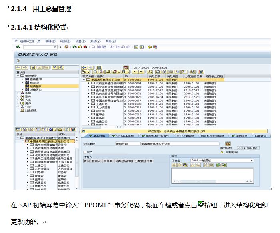Click the binoculars icon in the lower-left toolbar
Image resolution: width=280 pixels, height=233 pixels.
click(x=25, y=129)
